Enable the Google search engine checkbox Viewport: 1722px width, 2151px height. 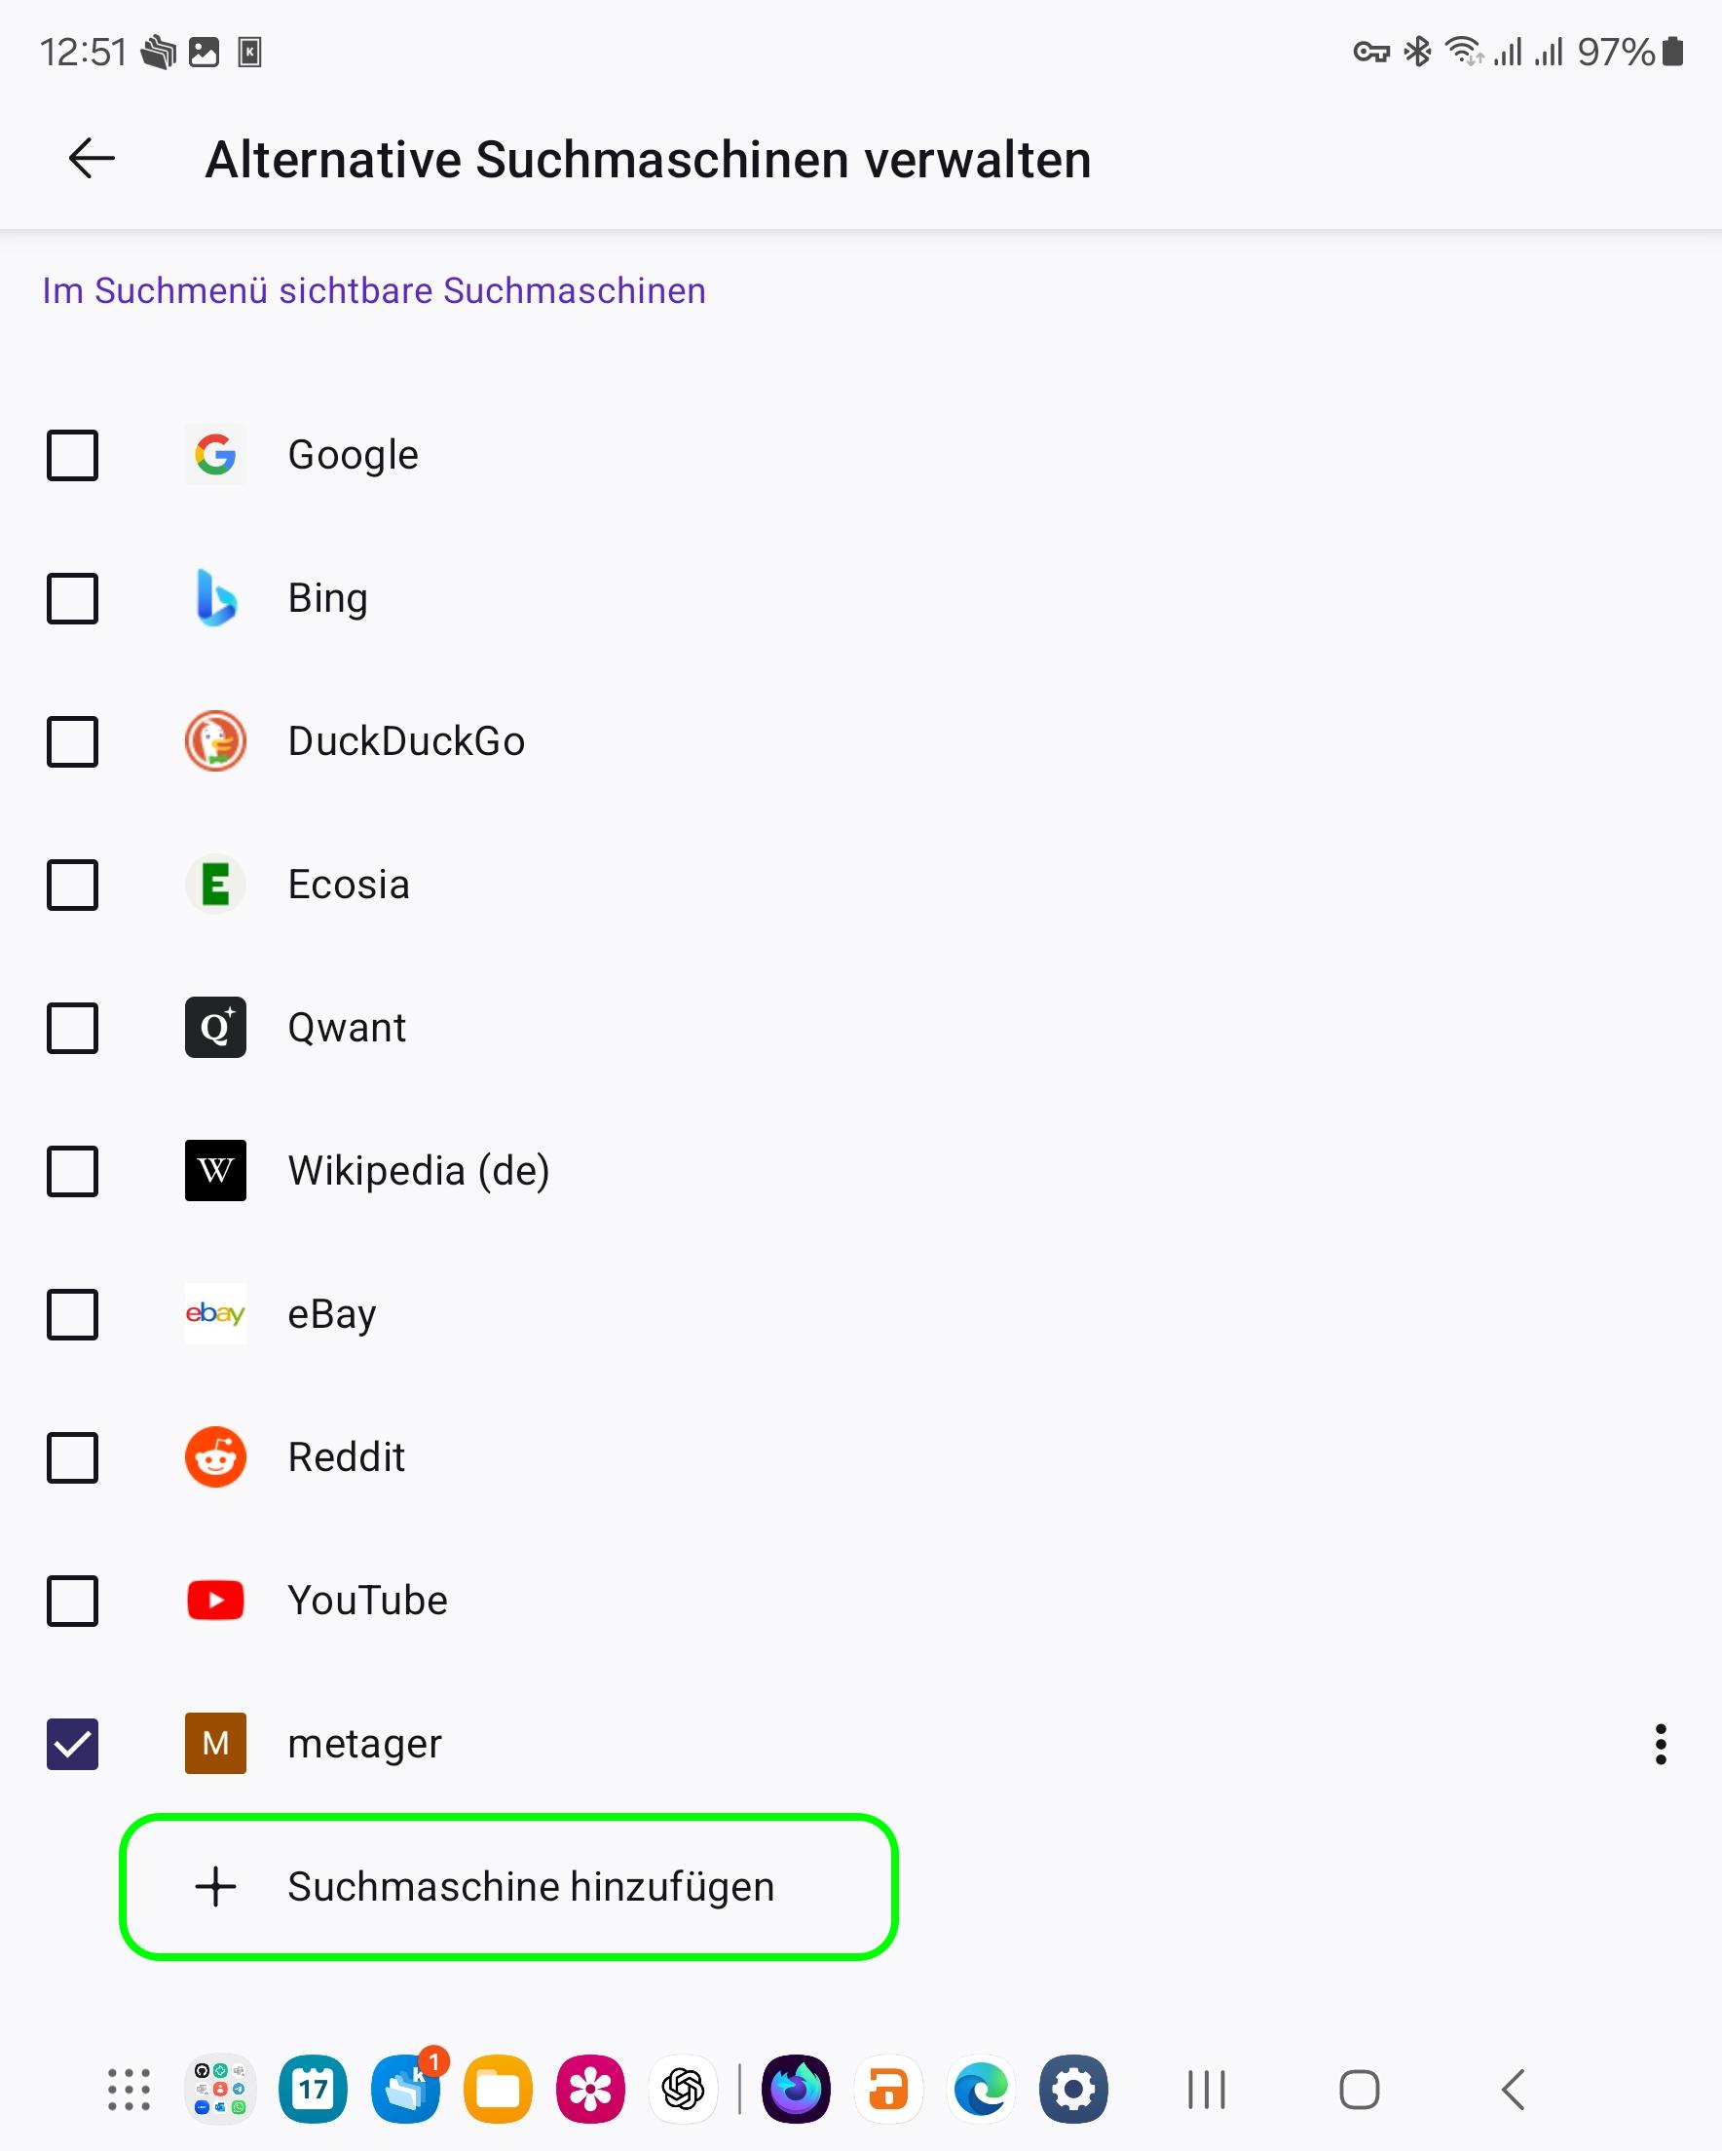click(73, 455)
